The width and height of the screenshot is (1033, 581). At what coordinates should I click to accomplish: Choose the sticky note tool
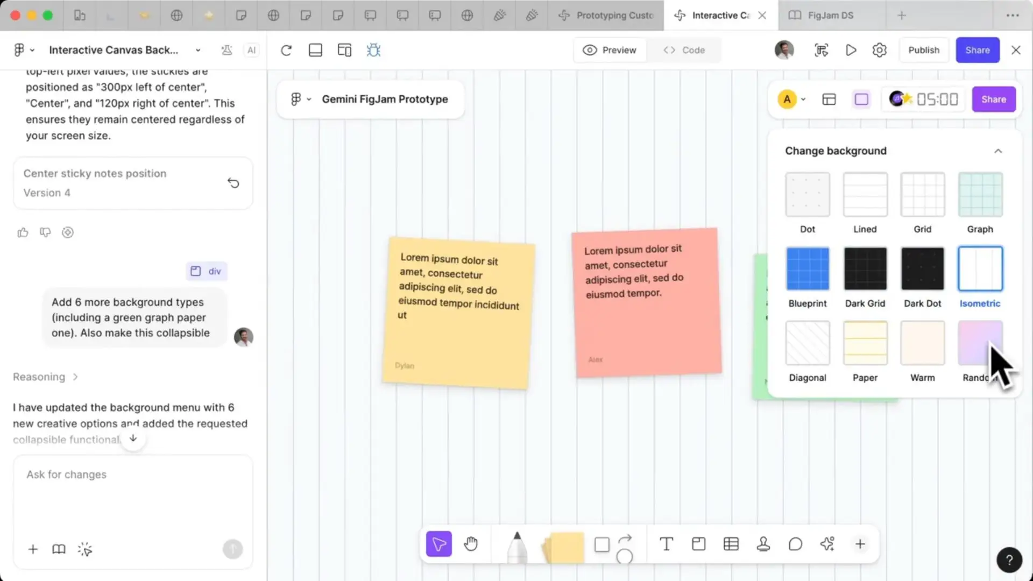point(563,548)
